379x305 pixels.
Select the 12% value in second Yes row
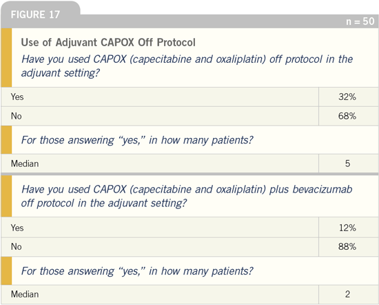click(347, 228)
